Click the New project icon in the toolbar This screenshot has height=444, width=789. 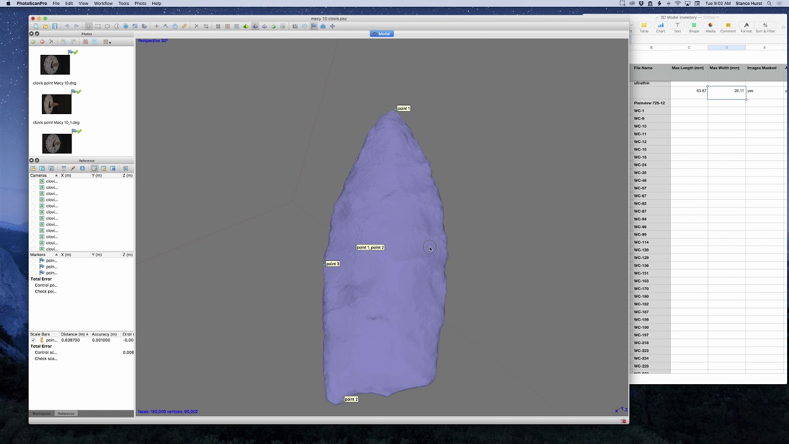(x=36, y=26)
